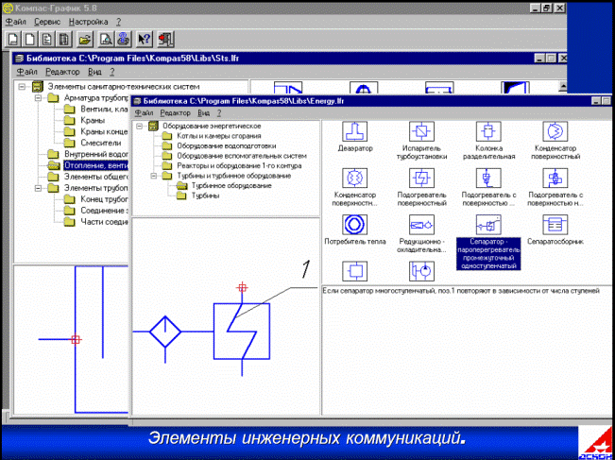615x460 pixels.
Task: Select Части соеди... folder in Sts tree
Action: click(x=104, y=222)
